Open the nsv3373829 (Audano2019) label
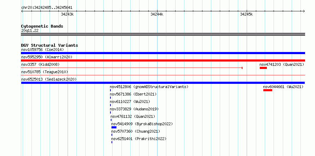The height and width of the screenshot is (156, 315). coord(134,109)
